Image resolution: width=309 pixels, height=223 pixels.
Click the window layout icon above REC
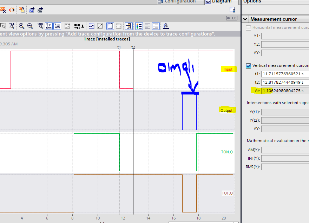coord(232,9)
